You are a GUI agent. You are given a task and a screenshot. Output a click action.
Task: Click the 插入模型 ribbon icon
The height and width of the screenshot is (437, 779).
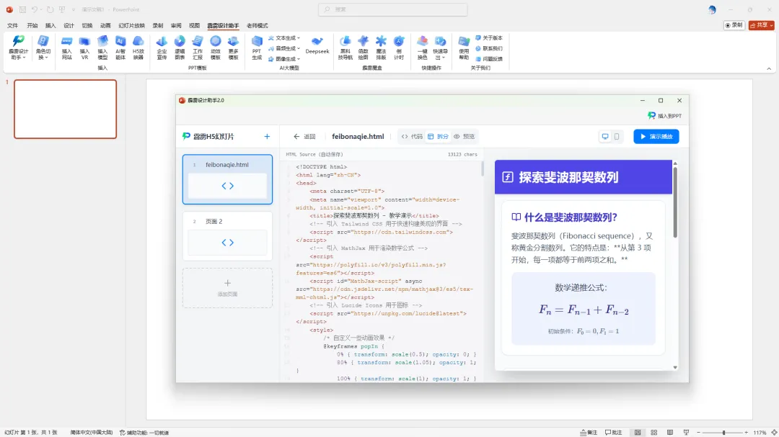102,48
